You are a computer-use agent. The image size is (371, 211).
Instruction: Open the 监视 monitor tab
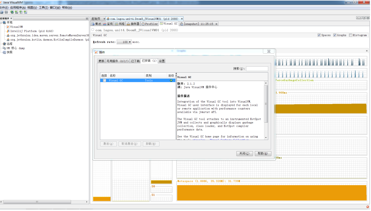click(108, 24)
